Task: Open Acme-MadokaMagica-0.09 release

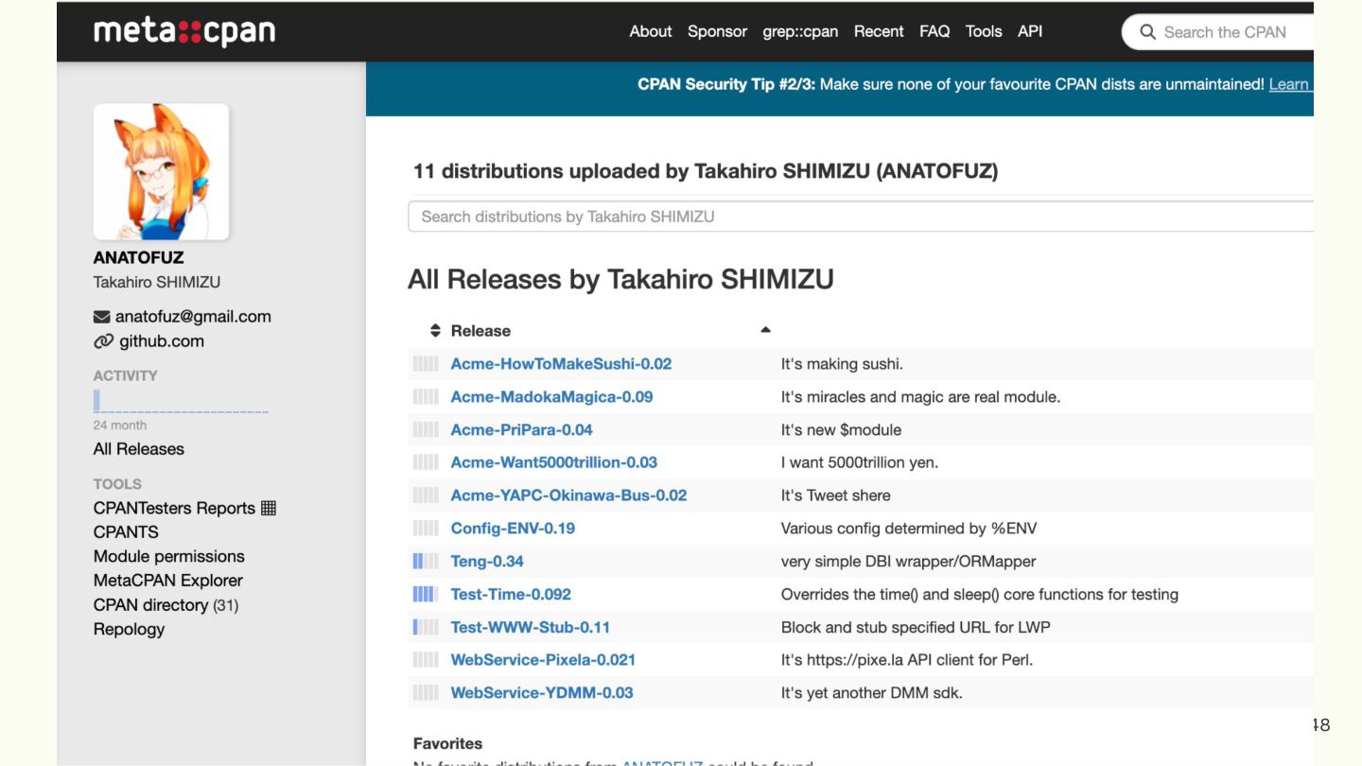Action: tap(551, 397)
